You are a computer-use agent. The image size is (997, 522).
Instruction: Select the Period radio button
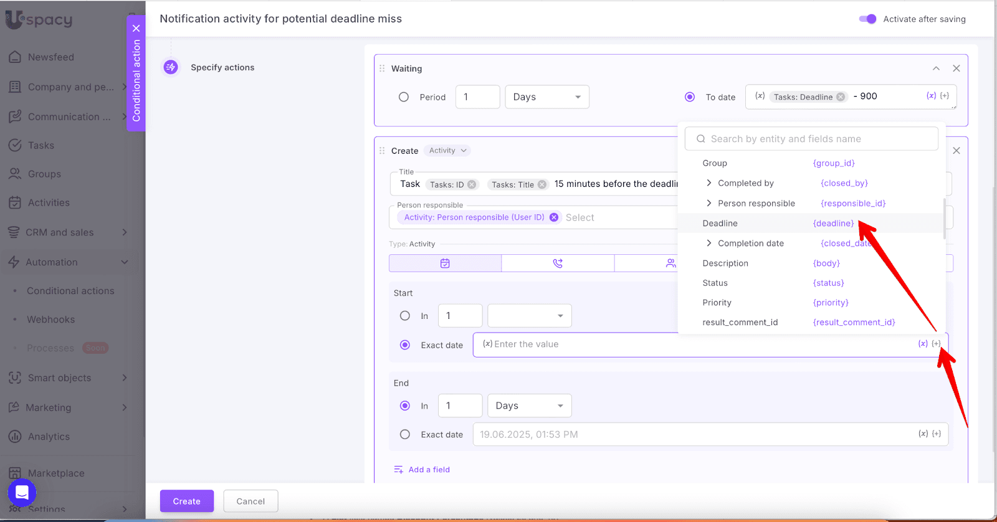tap(404, 97)
